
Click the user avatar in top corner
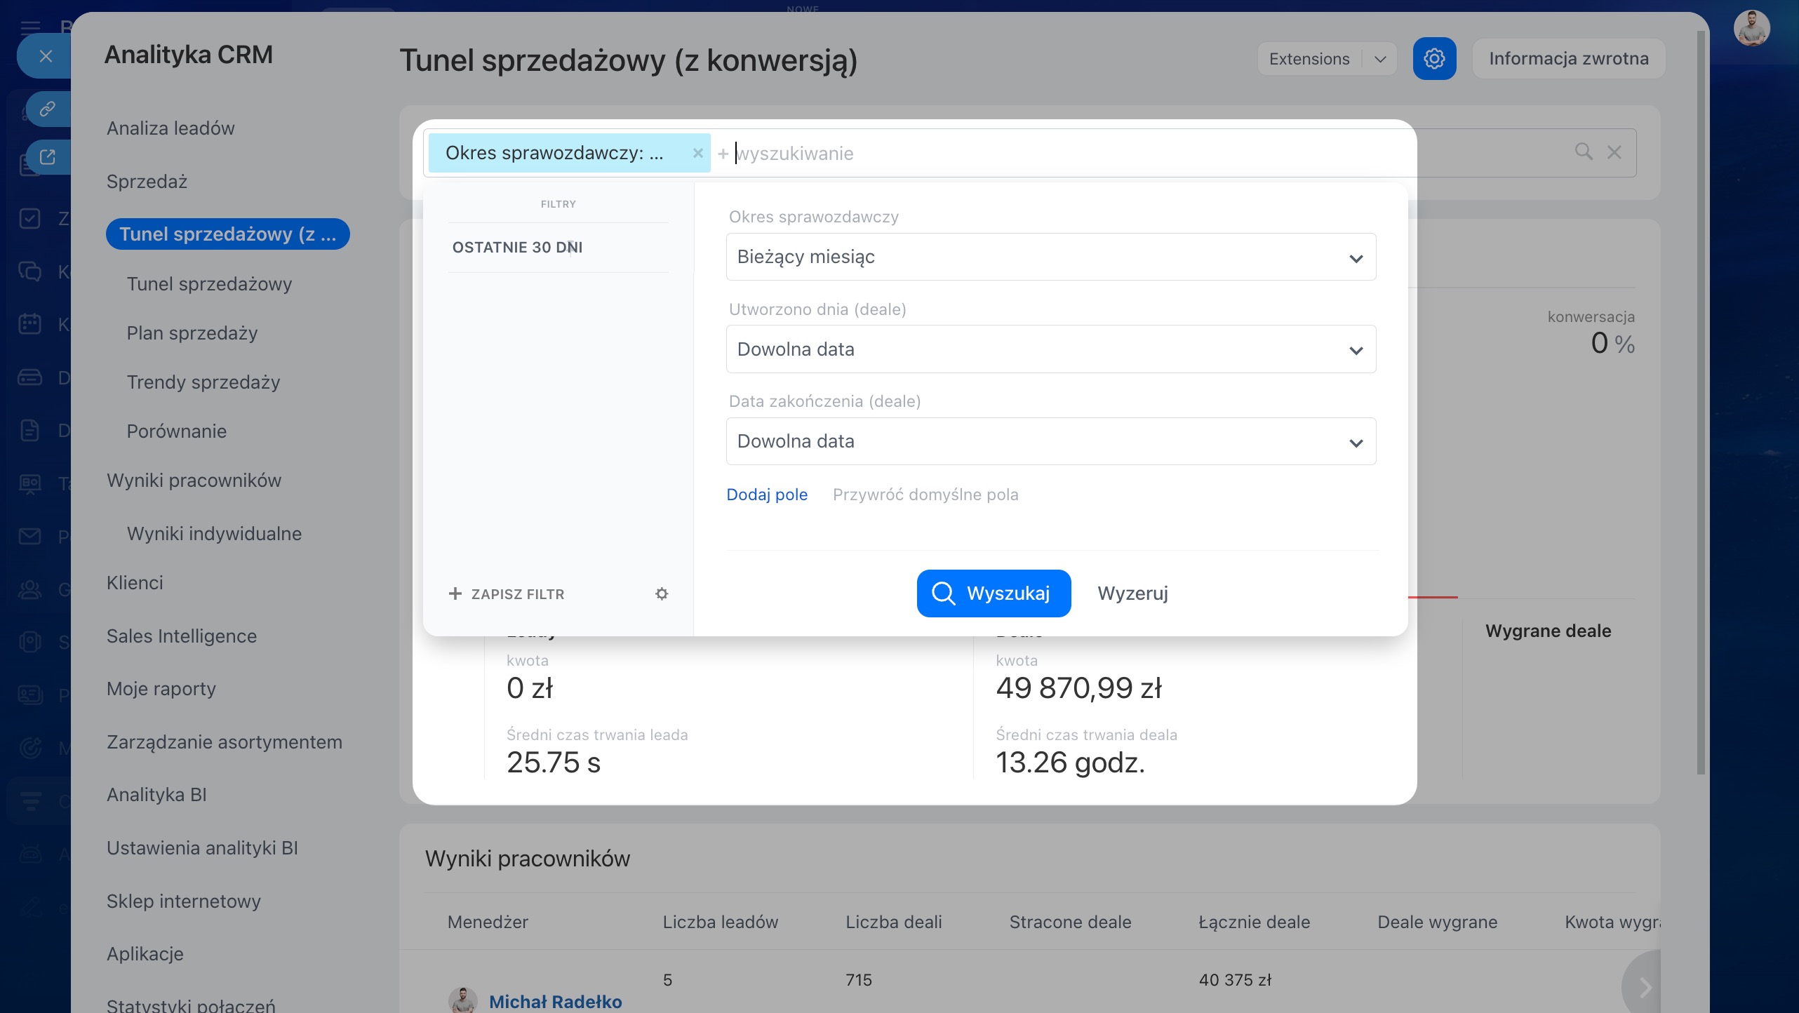click(x=1751, y=29)
